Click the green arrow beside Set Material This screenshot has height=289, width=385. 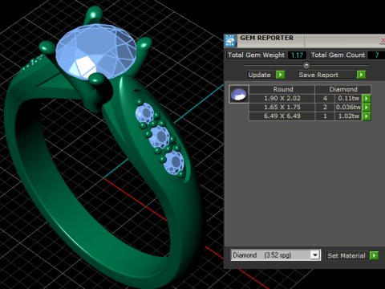(374, 255)
